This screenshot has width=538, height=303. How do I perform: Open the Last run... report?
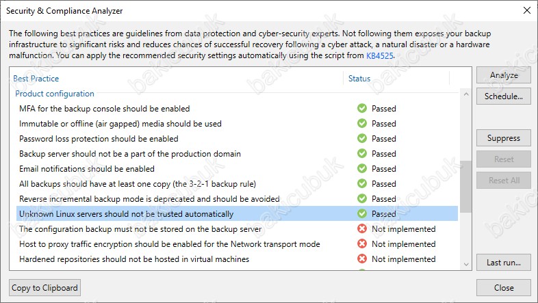point(504,263)
